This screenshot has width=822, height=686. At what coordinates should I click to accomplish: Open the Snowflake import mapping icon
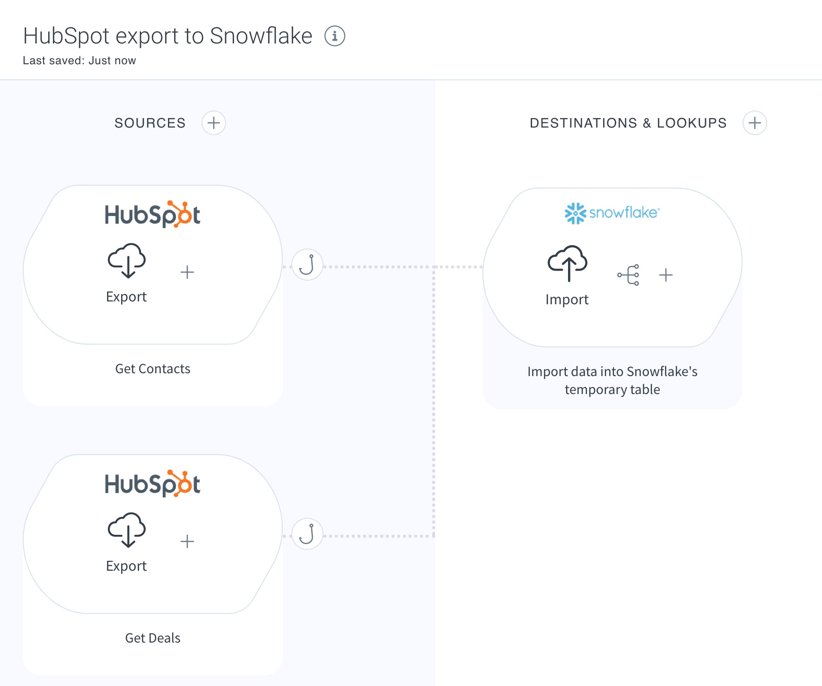coord(629,275)
